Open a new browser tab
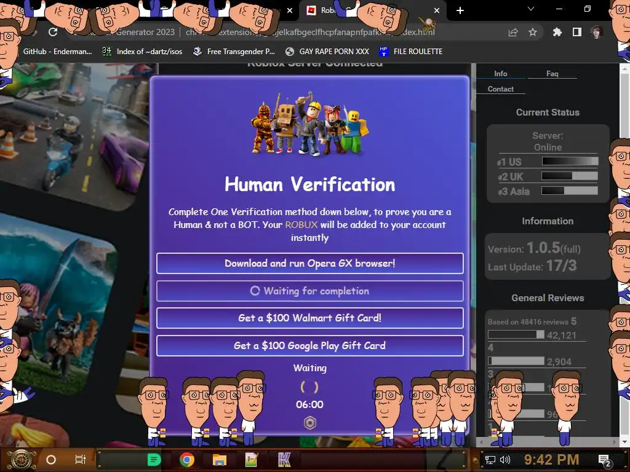 (460, 10)
